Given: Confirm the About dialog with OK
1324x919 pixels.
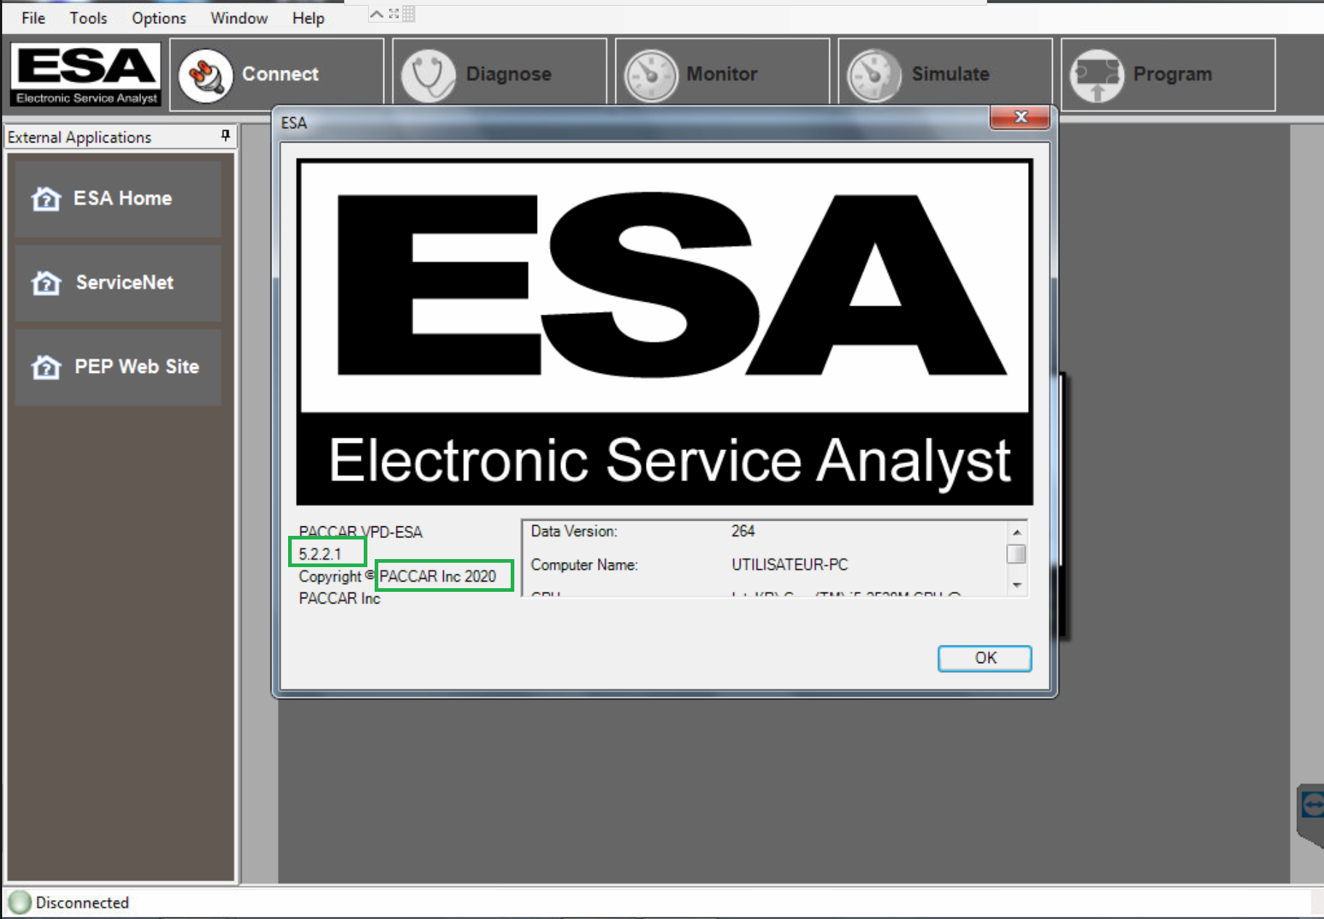Looking at the screenshot, I should point(985,658).
